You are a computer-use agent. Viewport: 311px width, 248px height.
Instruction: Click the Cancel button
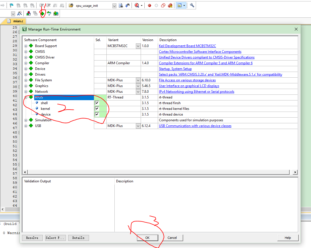[x=172, y=238]
